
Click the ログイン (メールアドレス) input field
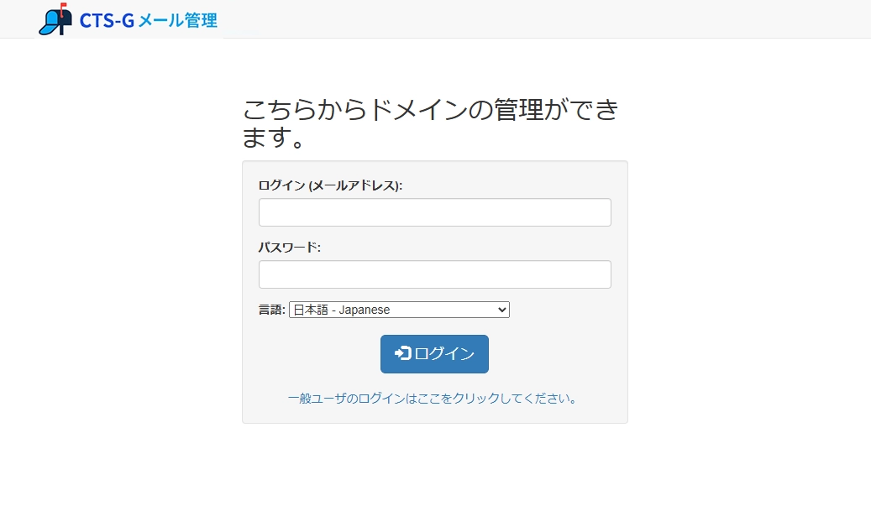coord(434,211)
